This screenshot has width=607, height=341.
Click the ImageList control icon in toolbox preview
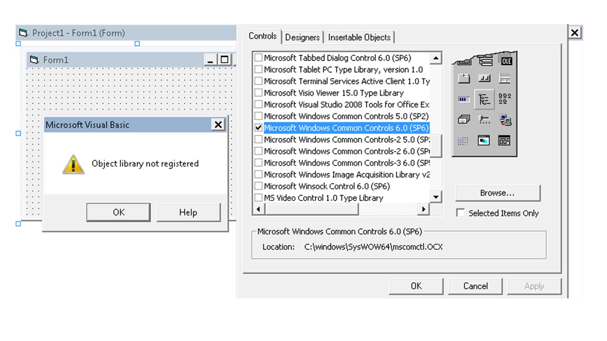click(x=464, y=120)
